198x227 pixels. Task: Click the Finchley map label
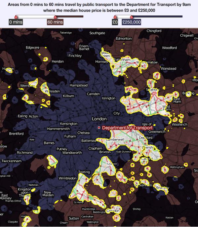[75, 56]
